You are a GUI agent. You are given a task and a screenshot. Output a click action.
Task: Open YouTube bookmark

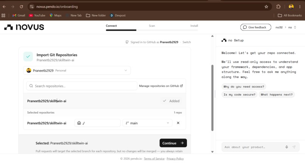click(37, 15)
